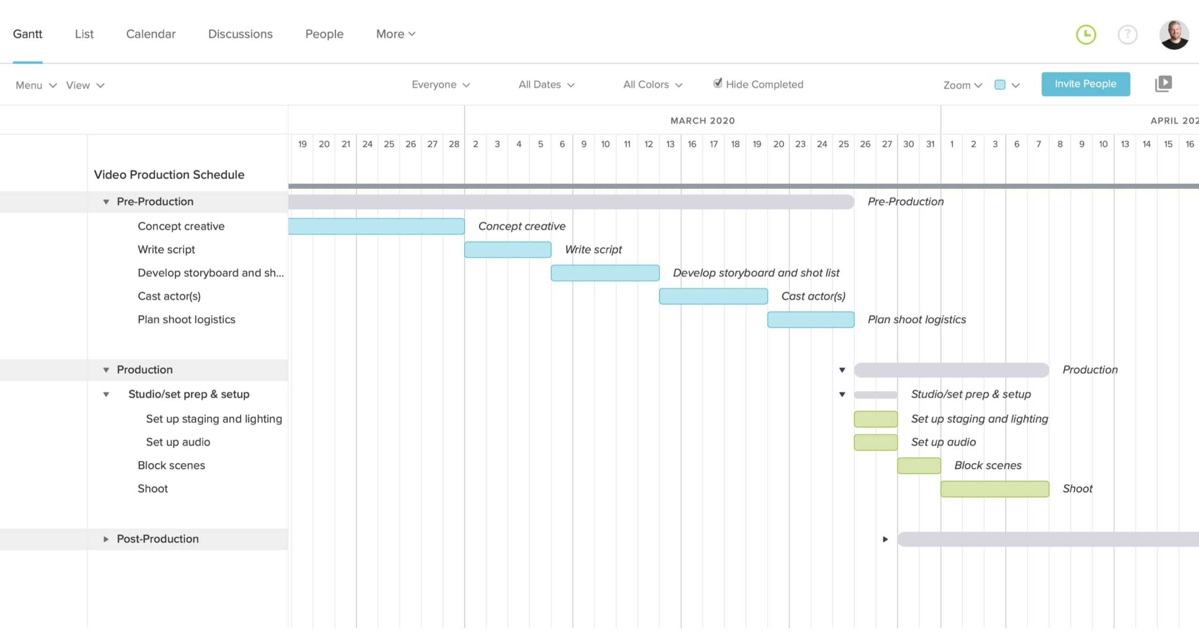The height and width of the screenshot is (637, 1199).
Task: Click the Invite People button
Action: click(1086, 82)
